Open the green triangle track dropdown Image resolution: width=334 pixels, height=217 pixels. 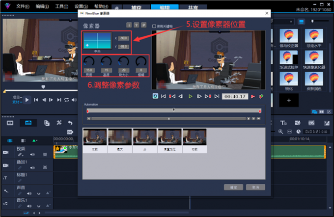(x=35, y=140)
